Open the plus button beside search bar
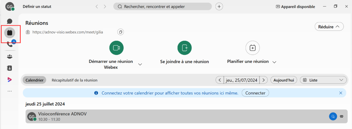 pyautogui.click(x=219, y=6)
